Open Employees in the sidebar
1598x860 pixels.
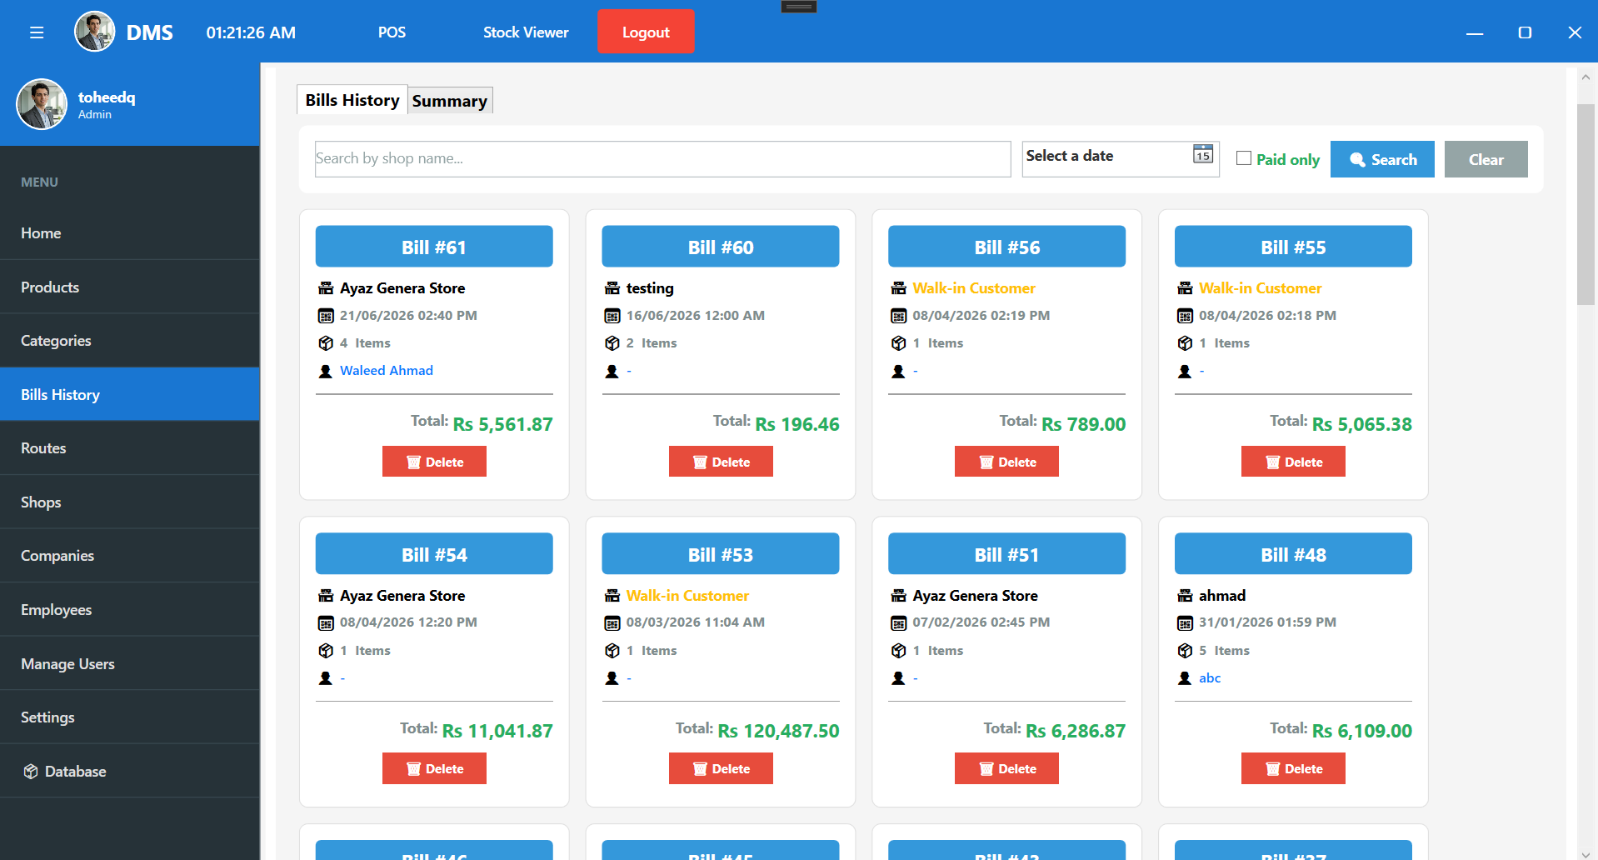(x=130, y=610)
